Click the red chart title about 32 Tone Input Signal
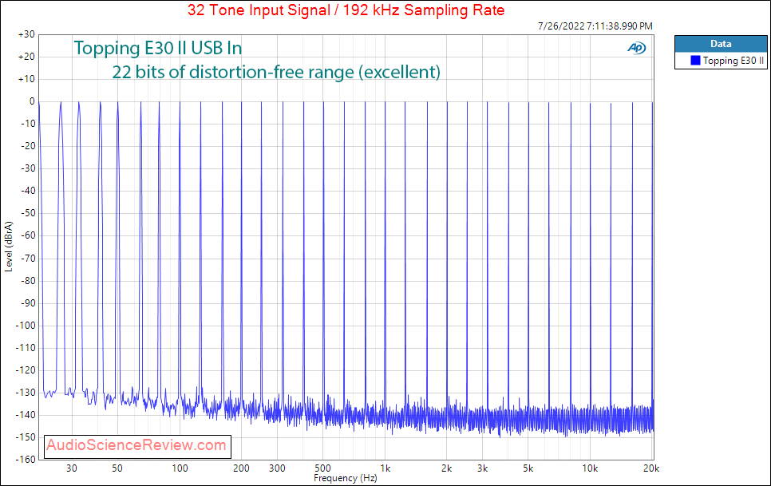771x486 pixels. [x=346, y=10]
